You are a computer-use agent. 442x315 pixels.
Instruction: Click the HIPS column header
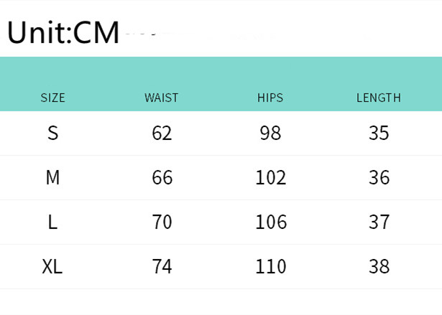(270, 98)
